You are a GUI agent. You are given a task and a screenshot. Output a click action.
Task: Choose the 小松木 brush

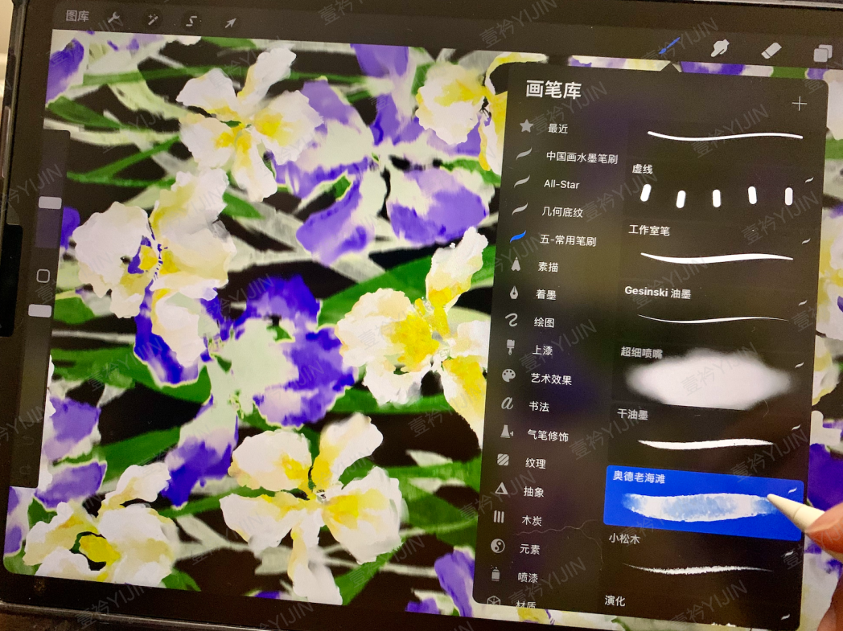[x=699, y=559]
